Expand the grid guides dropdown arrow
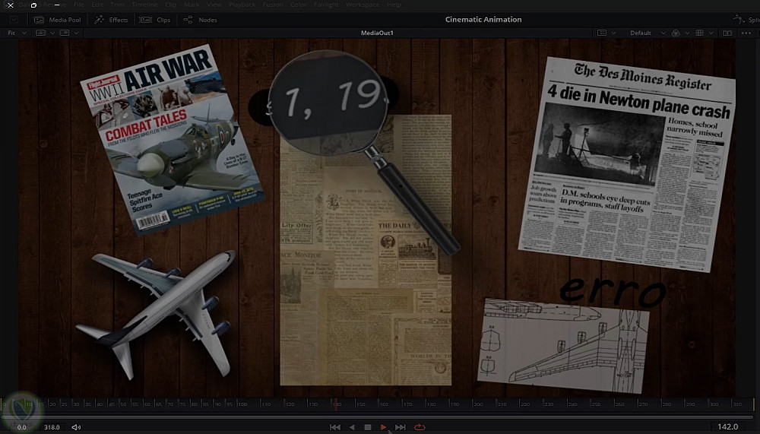Screen dimensions: 760x434 click(711, 33)
